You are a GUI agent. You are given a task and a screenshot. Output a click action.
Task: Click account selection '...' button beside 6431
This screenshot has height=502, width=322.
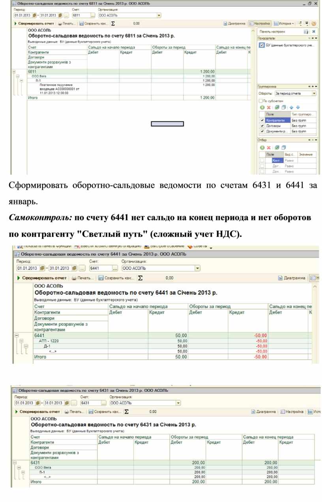pos(104,403)
